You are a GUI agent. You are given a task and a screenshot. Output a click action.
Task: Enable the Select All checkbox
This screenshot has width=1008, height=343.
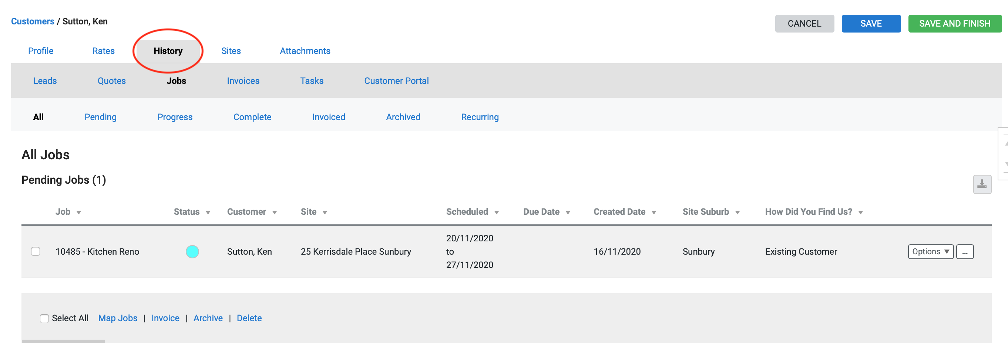[x=45, y=318]
